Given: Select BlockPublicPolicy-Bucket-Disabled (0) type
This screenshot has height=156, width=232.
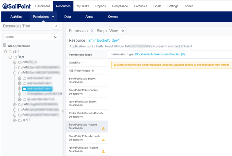Looking at the screenshot, I should (87, 92).
